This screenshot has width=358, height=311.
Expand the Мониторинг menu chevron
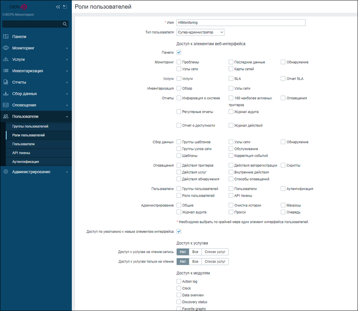coord(67,48)
